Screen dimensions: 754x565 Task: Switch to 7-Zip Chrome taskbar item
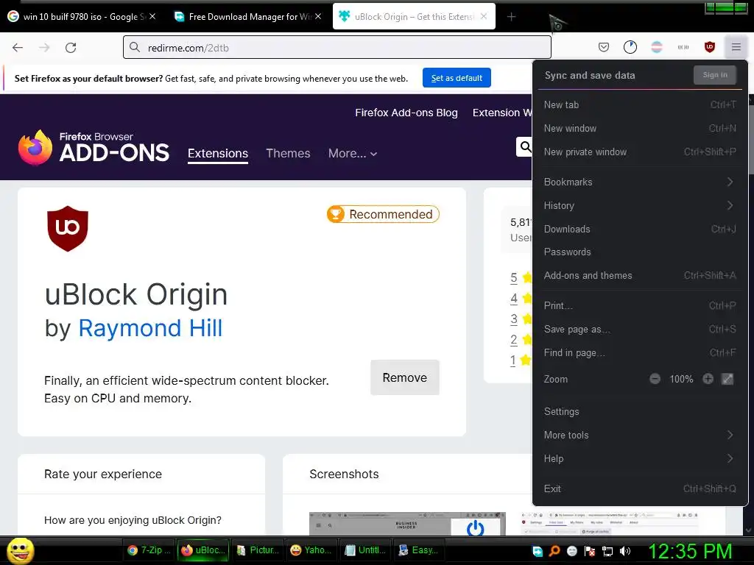point(149,550)
